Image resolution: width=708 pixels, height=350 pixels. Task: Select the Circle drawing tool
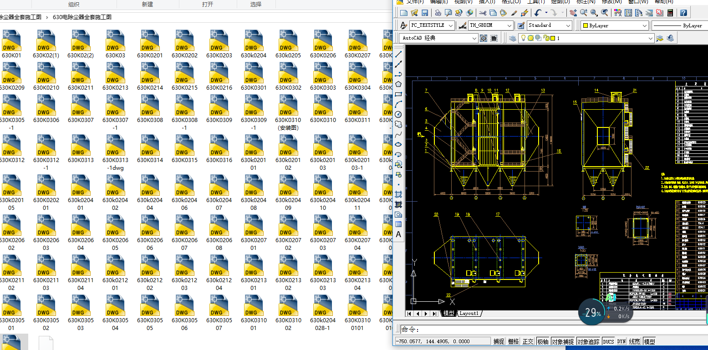click(x=398, y=114)
